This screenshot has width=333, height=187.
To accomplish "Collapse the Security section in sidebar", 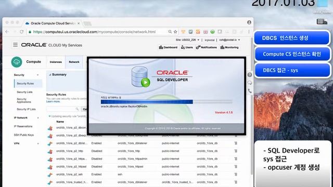I will pyautogui.click(x=38, y=75).
